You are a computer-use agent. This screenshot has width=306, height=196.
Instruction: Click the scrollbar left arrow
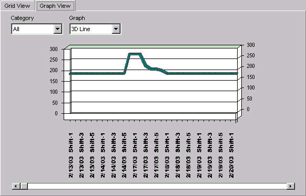(x=16, y=186)
